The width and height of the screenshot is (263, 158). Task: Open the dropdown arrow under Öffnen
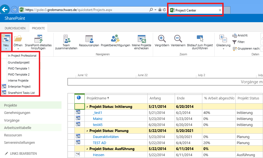click(x=18, y=49)
